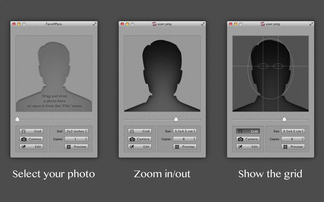Open the Size dropdown in the middle window
Screen dimensions: 324x202
[x=185, y=131]
